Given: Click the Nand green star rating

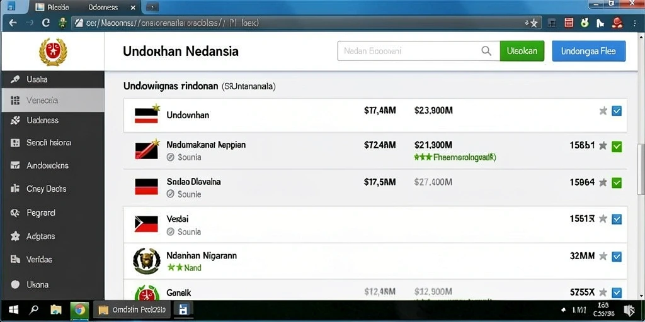Looking at the screenshot, I should pos(185,268).
